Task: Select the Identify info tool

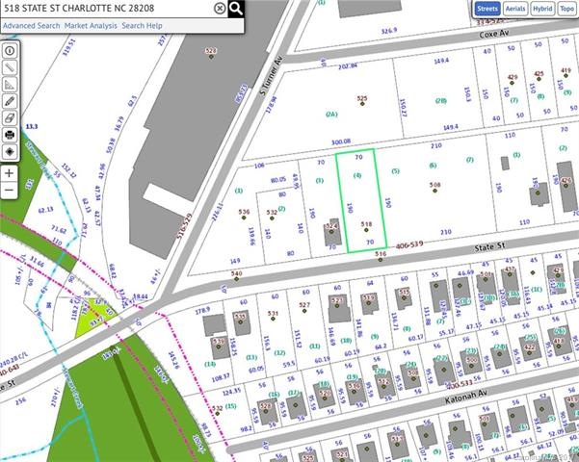Action: click(10, 51)
